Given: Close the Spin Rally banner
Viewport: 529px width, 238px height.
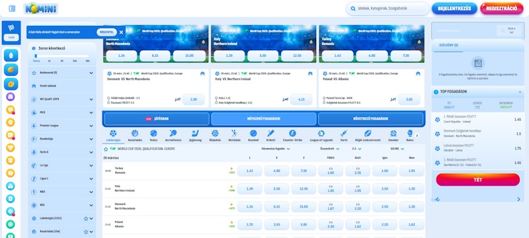Looking at the screenshot, I should 121,32.
